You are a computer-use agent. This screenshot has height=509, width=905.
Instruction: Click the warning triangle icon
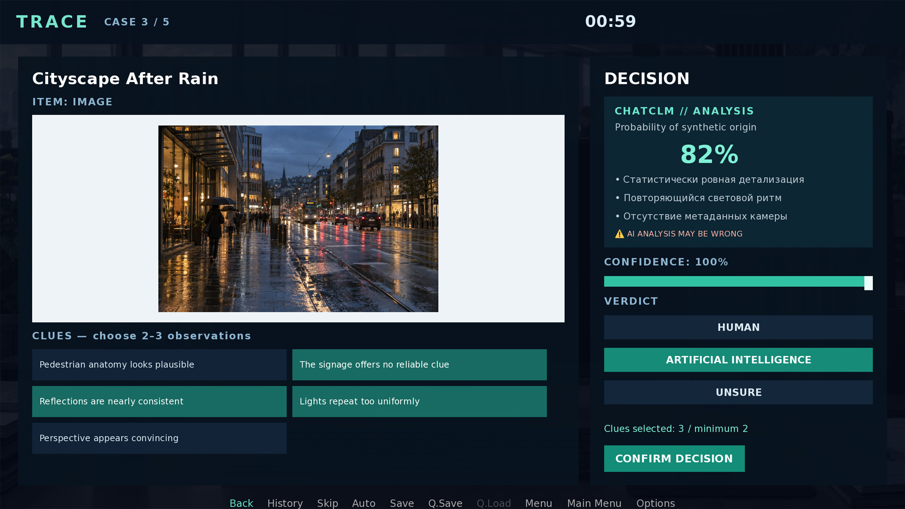(x=619, y=234)
